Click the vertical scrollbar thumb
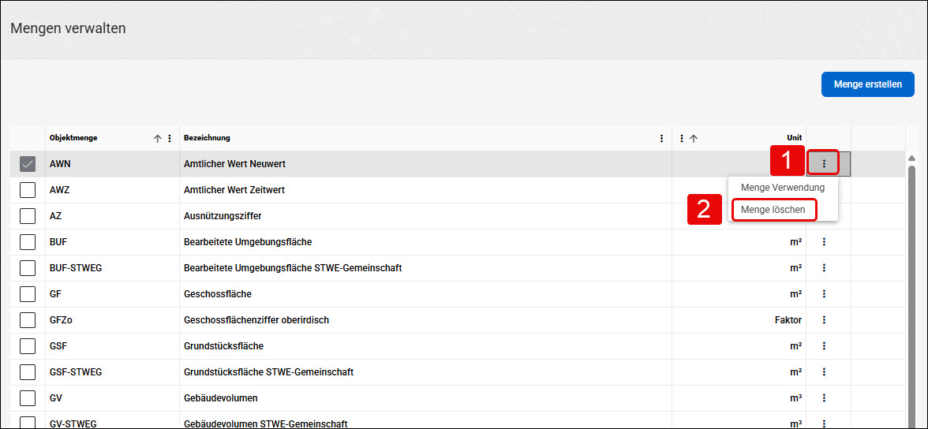This screenshot has height=429, width=928. click(911, 296)
